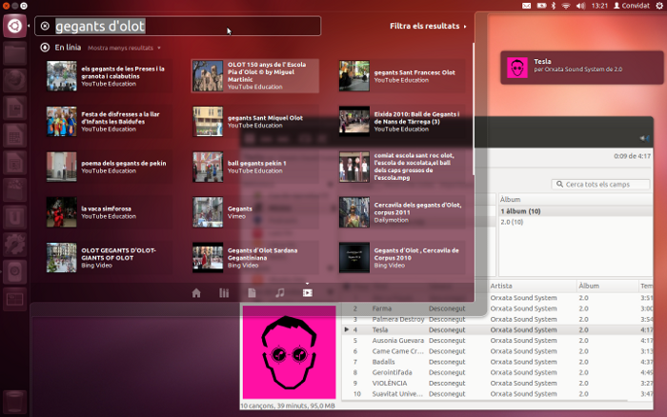Select track Gerointifada in list
The image size is (667, 417).
point(496,372)
